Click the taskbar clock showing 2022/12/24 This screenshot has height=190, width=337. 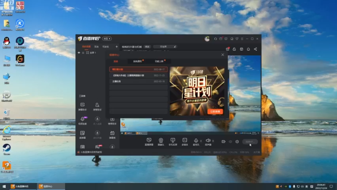321,187
